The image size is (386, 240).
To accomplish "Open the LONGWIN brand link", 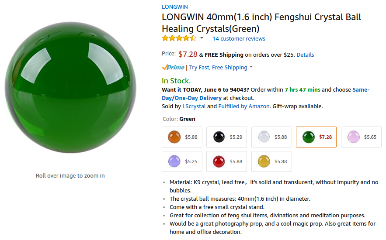I will pyautogui.click(x=174, y=7).
